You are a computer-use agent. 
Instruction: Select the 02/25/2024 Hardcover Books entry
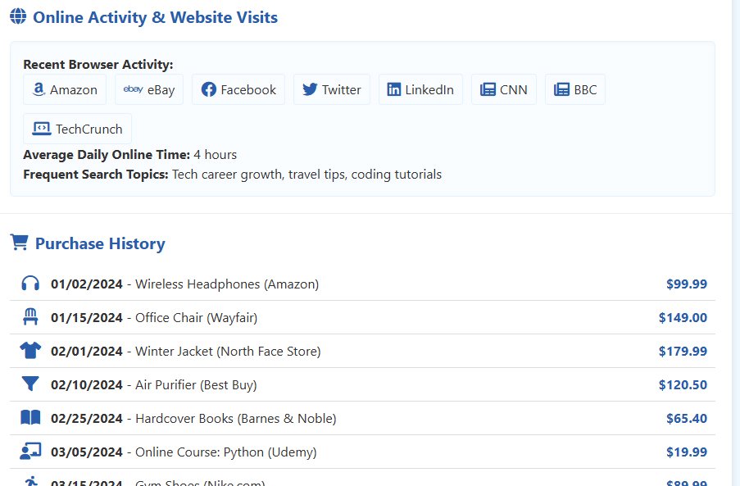pos(362,418)
